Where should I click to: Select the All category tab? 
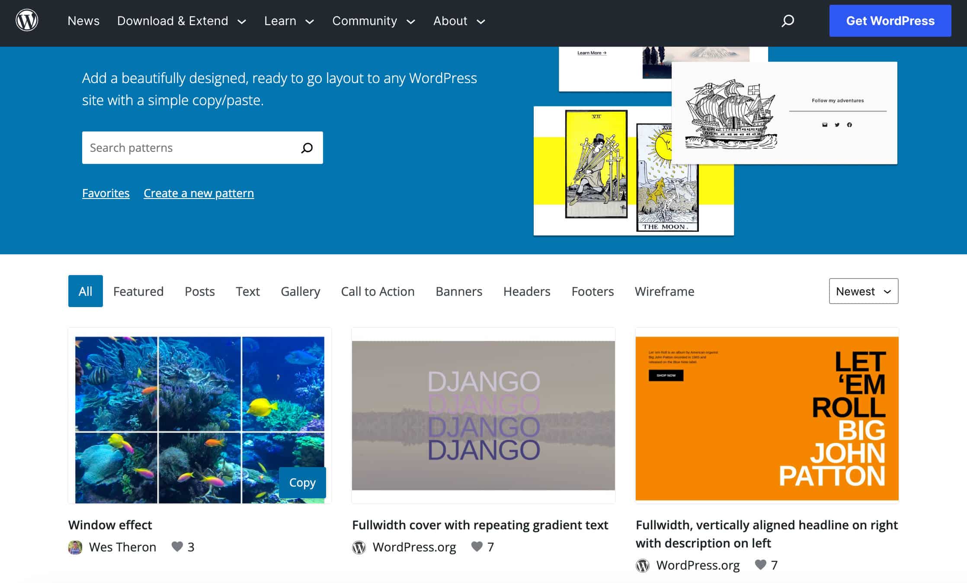click(86, 291)
